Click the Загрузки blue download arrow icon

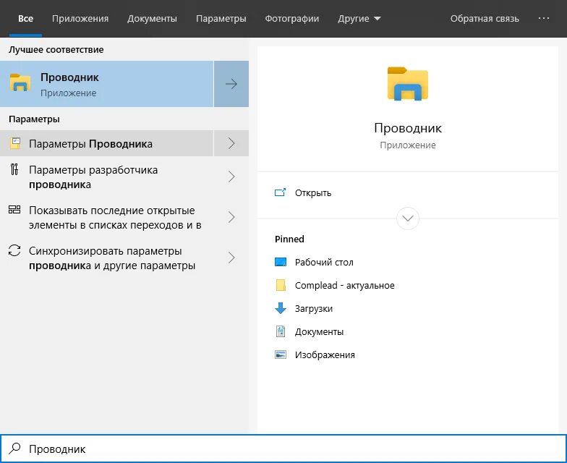(281, 308)
